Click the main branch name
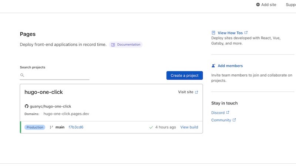This screenshot has width=296, height=167. click(x=60, y=127)
